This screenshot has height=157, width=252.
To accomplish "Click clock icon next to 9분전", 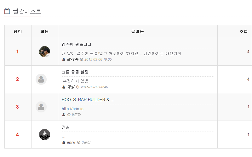I will coord(69,115).
